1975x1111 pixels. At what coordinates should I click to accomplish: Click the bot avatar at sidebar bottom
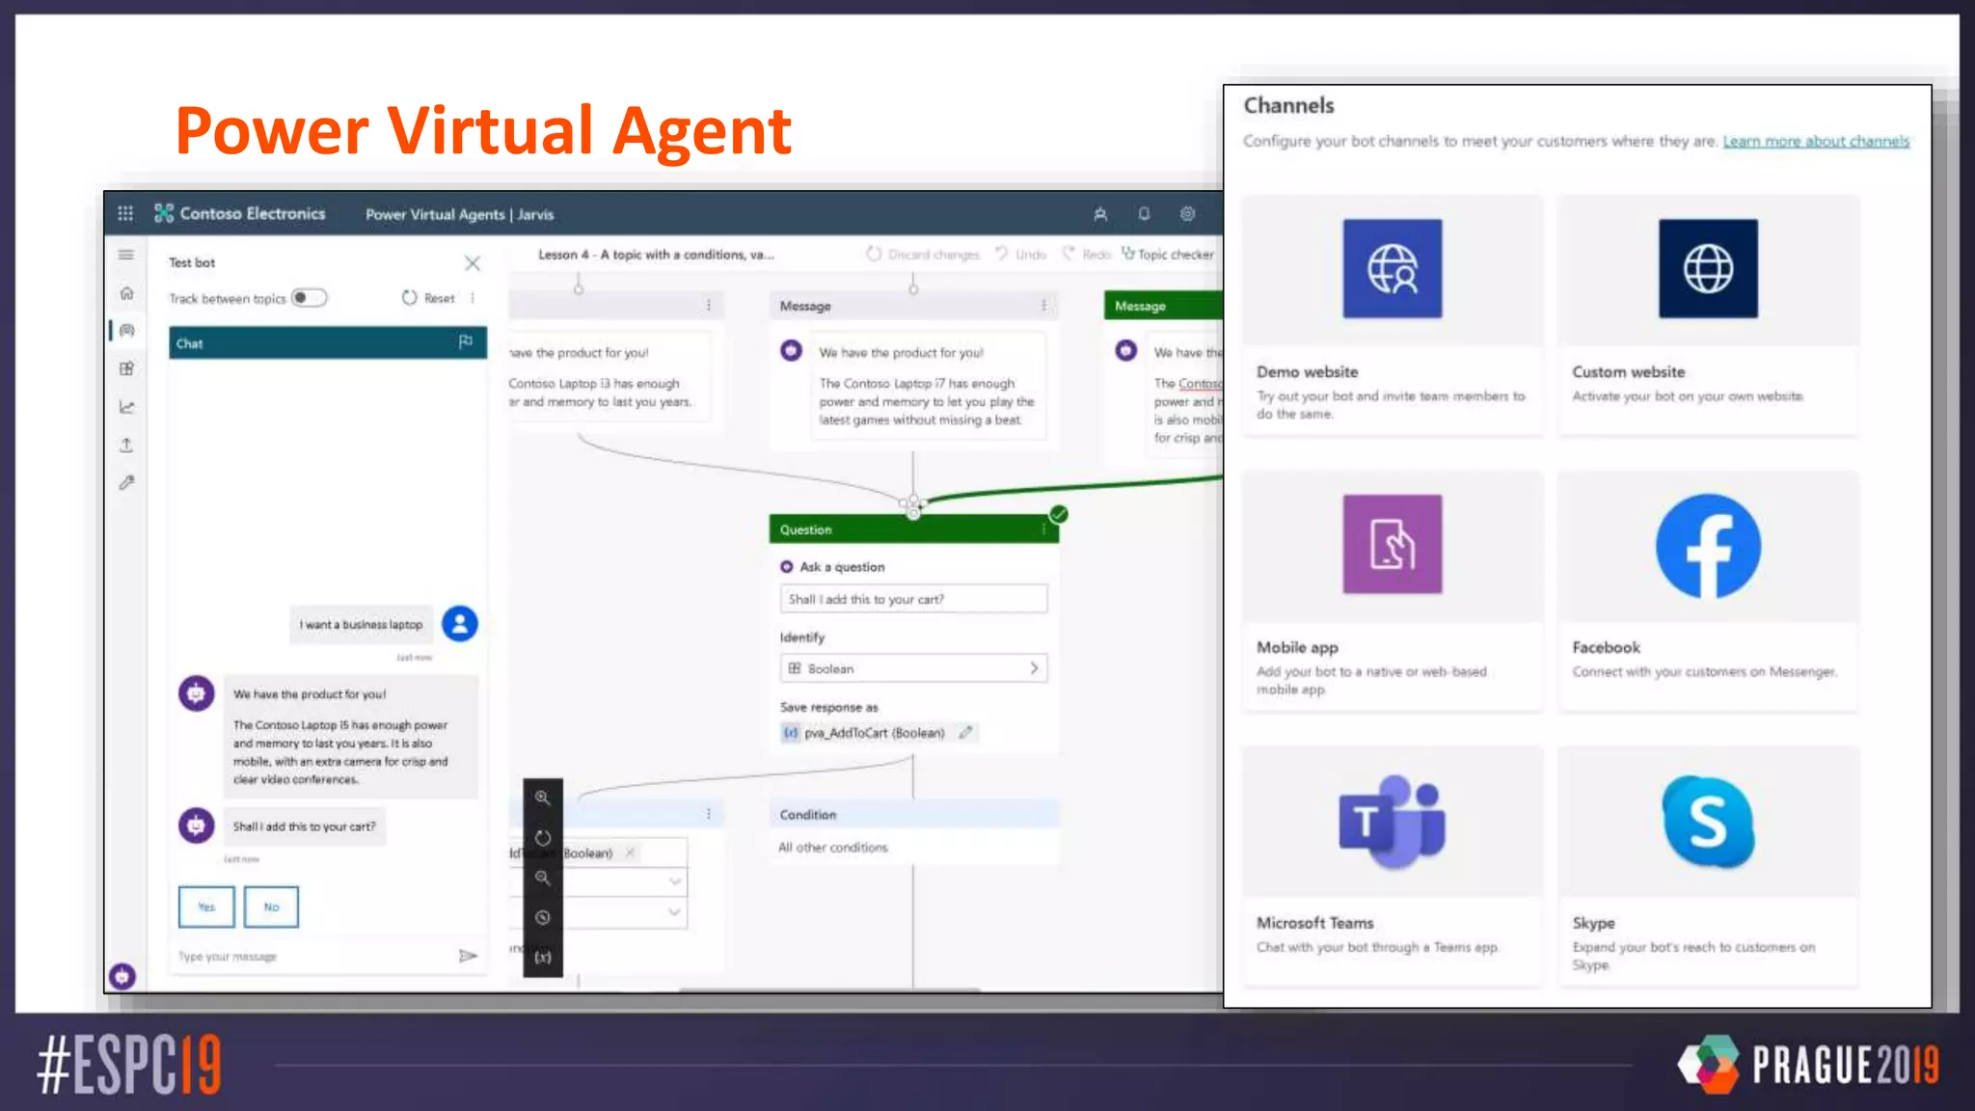coord(122,976)
